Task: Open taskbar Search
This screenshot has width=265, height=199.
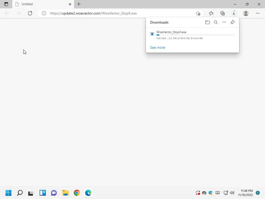Action: tap(20, 193)
